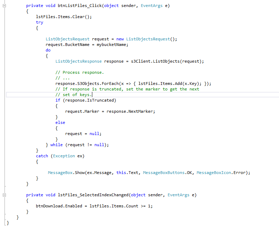Click the request.BucketName assignment line
The image size is (279, 230).
[x=87, y=45]
